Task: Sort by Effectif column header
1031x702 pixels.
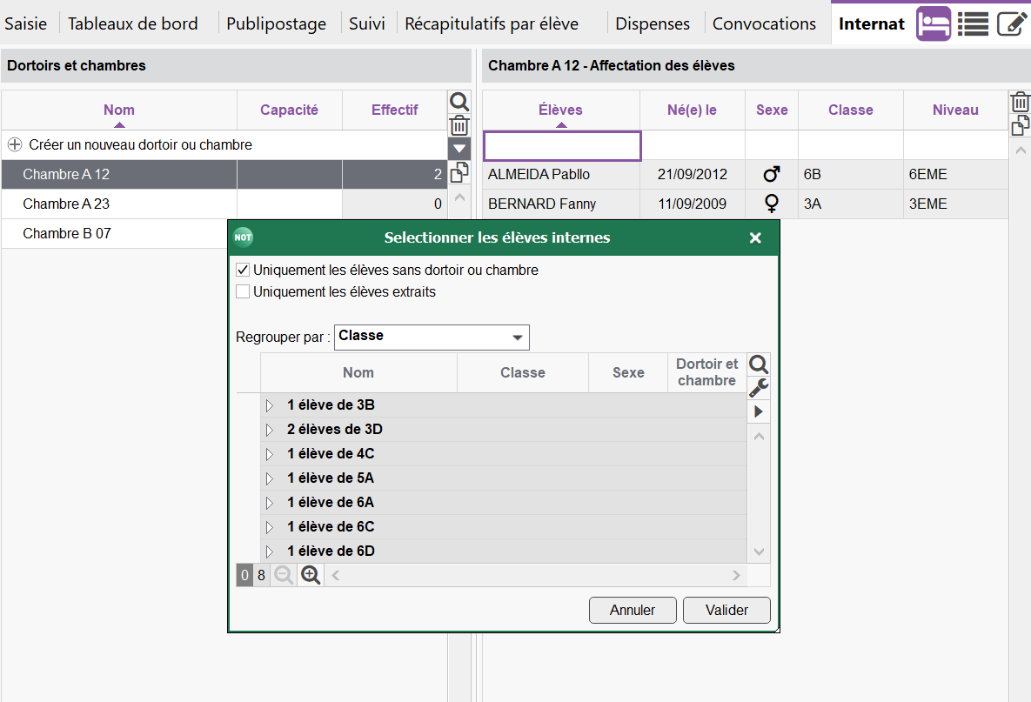Action: [x=394, y=110]
